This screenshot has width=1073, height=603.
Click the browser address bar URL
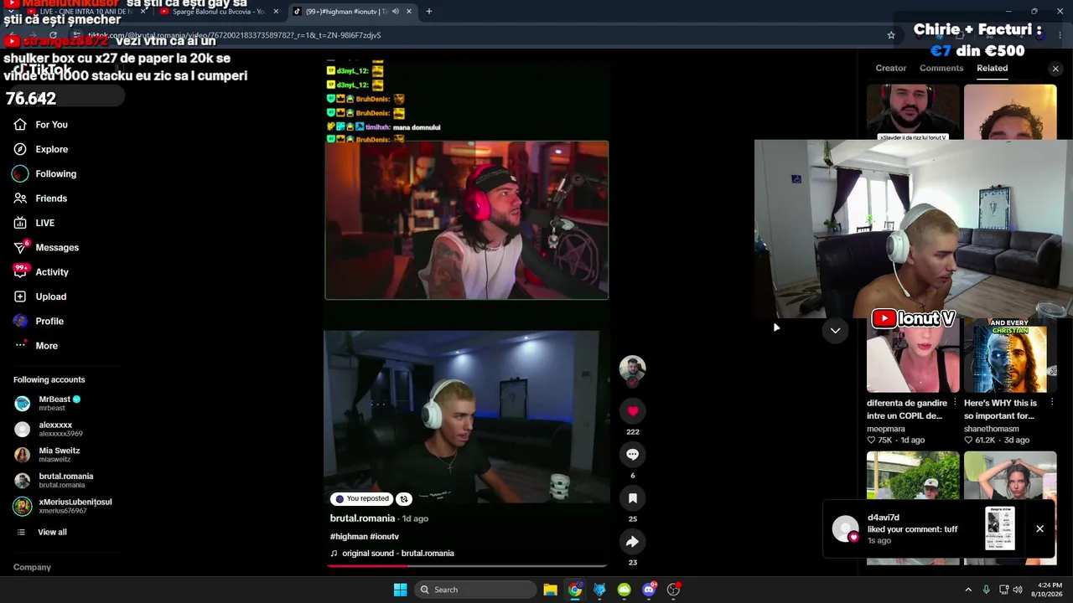(235, 35)
